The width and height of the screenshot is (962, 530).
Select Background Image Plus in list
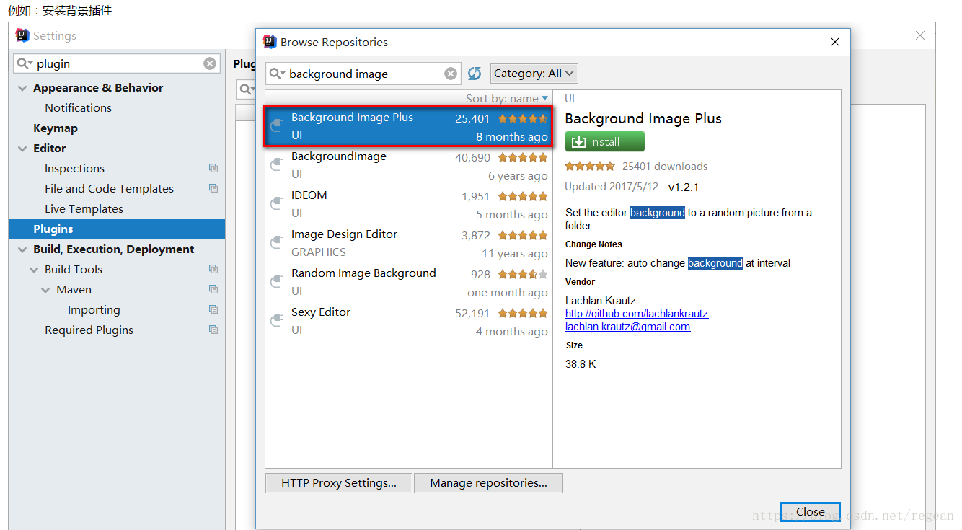click(408, 127)
